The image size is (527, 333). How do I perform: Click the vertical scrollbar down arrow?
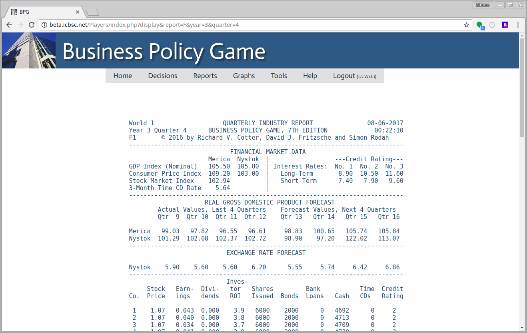tap(522, 328)
